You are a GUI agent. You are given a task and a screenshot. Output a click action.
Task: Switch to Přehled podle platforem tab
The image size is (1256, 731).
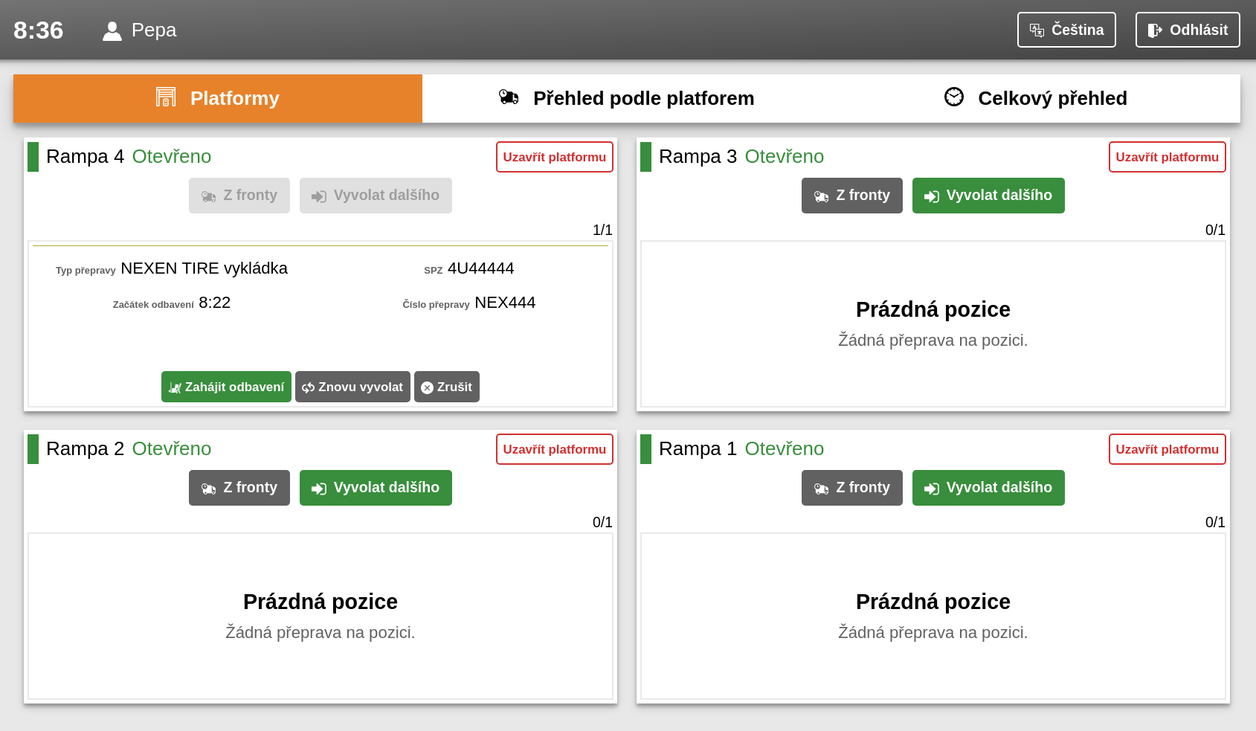pos(626,98)
